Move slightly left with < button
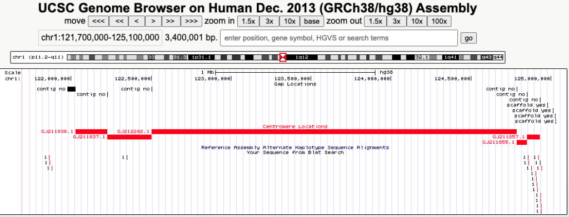Viewport: 569px width, 217px height. click(x=137, y=22)
